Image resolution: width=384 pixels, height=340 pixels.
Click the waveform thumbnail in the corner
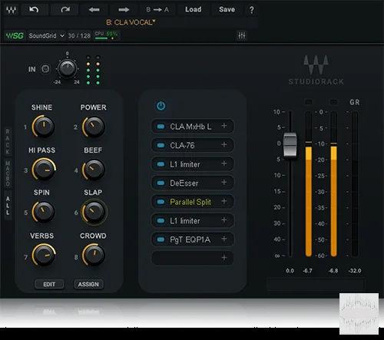coord(359,314)
